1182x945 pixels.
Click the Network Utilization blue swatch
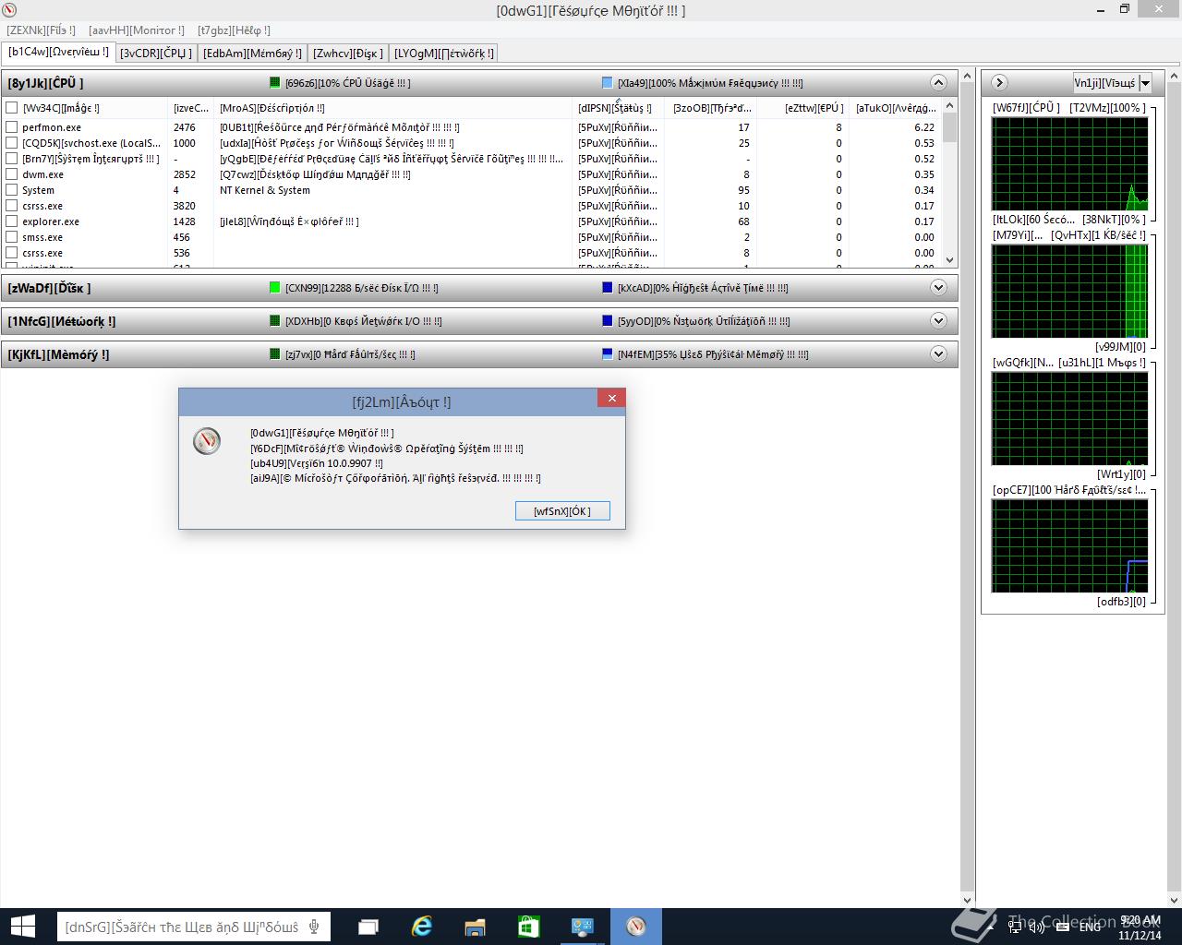point(607,321)
